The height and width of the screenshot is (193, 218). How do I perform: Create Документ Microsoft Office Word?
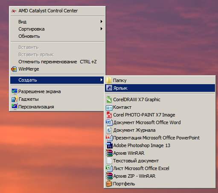pyautogui.click(x=160, y=122)
